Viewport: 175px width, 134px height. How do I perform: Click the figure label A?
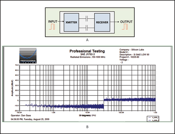tap(87, 40)
